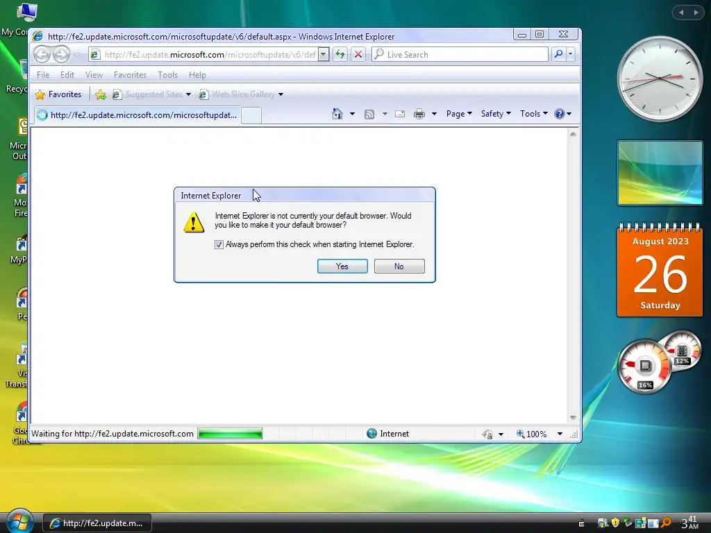Image resolution: width=711 pixels, height=533 pixels.
Task: Open the Favorites star button
Action: click(58, 94)
